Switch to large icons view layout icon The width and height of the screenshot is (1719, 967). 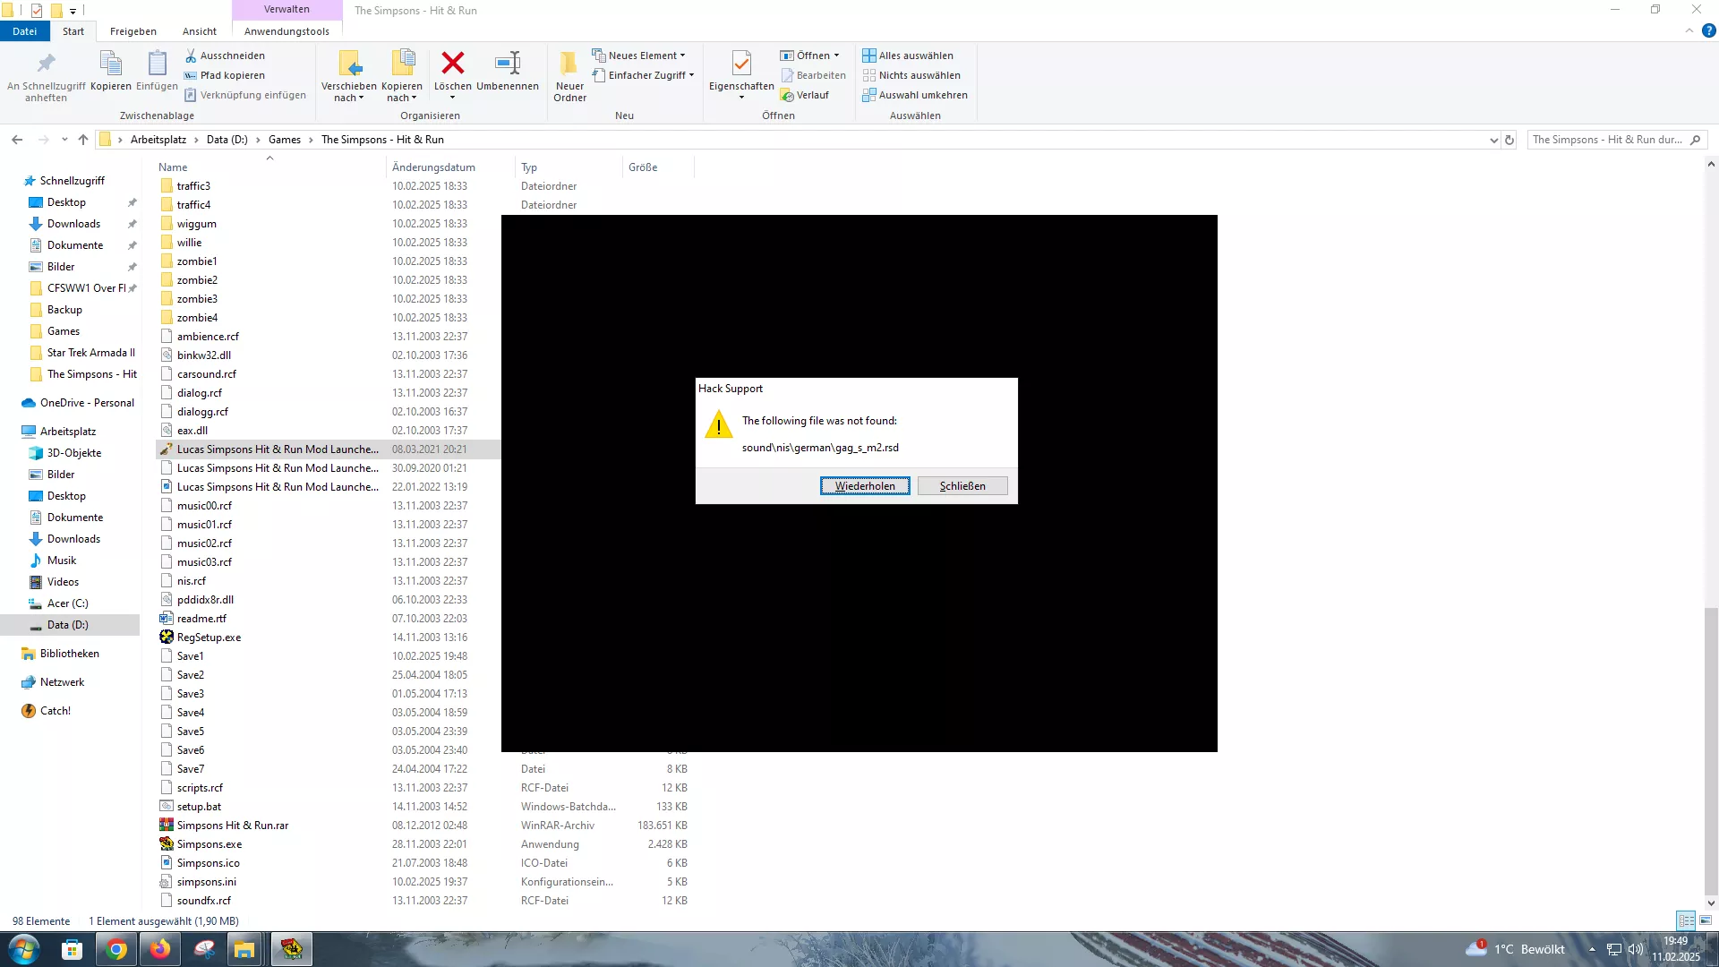pyautogui.click(x=1706, y=920)
